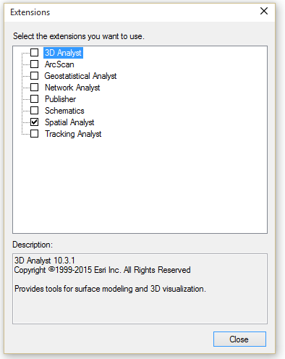Highlight the Spatial Analyst label

click(x=69, y=122)
